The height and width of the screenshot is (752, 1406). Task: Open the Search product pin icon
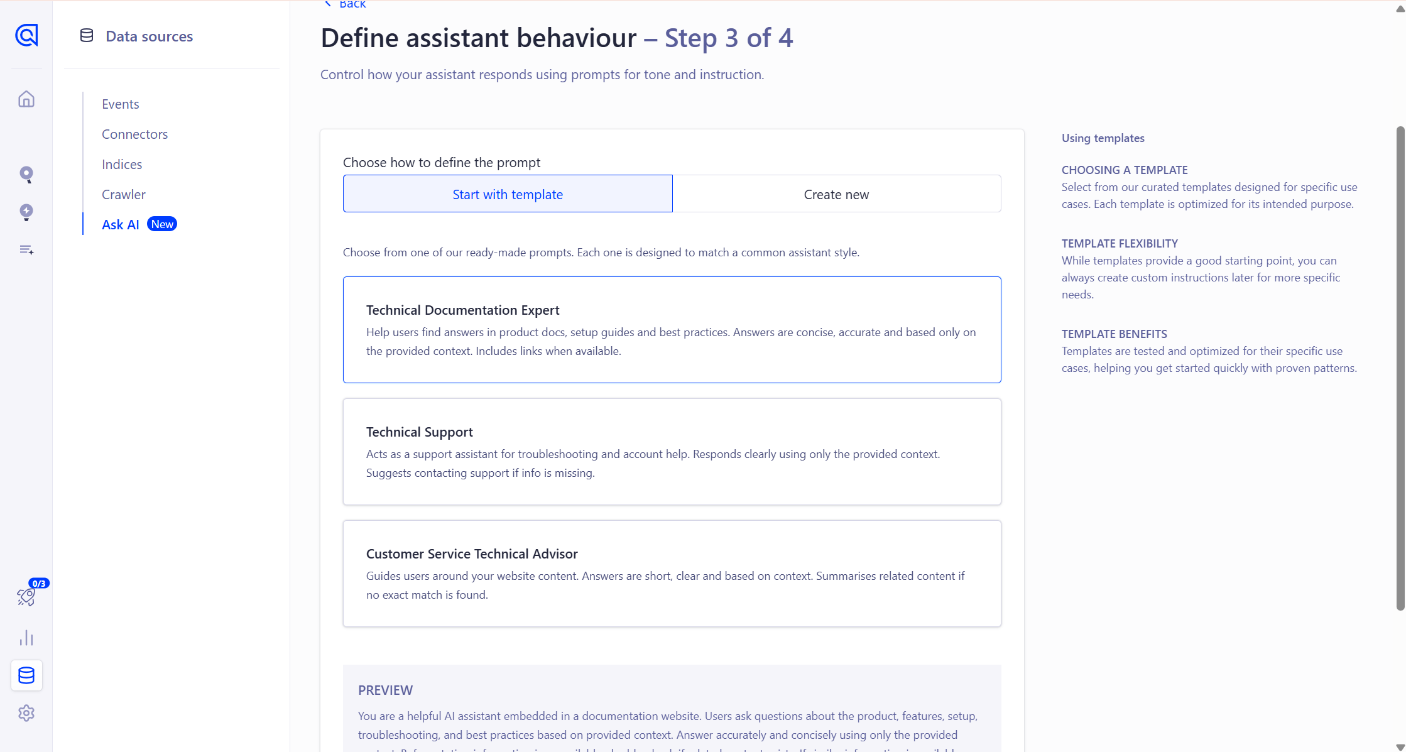click(26, 174)
